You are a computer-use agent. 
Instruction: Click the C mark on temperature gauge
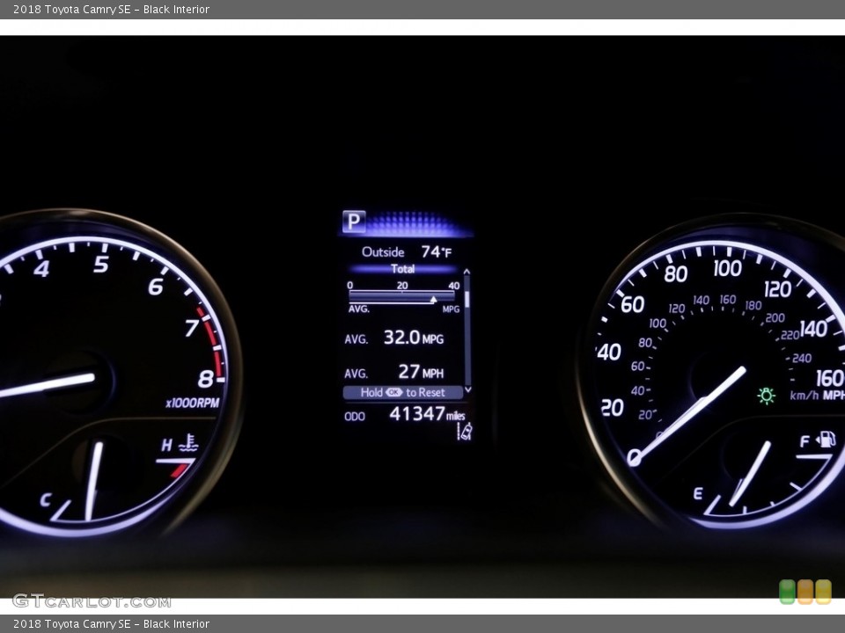point(45,500)
